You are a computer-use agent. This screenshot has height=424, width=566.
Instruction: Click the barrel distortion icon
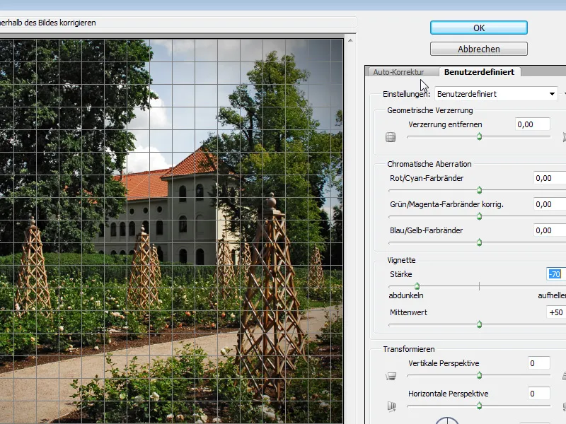(x=391, y=137)
